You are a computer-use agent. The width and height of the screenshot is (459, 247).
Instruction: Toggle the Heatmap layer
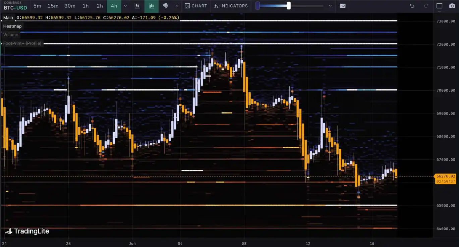coord(12,26)
